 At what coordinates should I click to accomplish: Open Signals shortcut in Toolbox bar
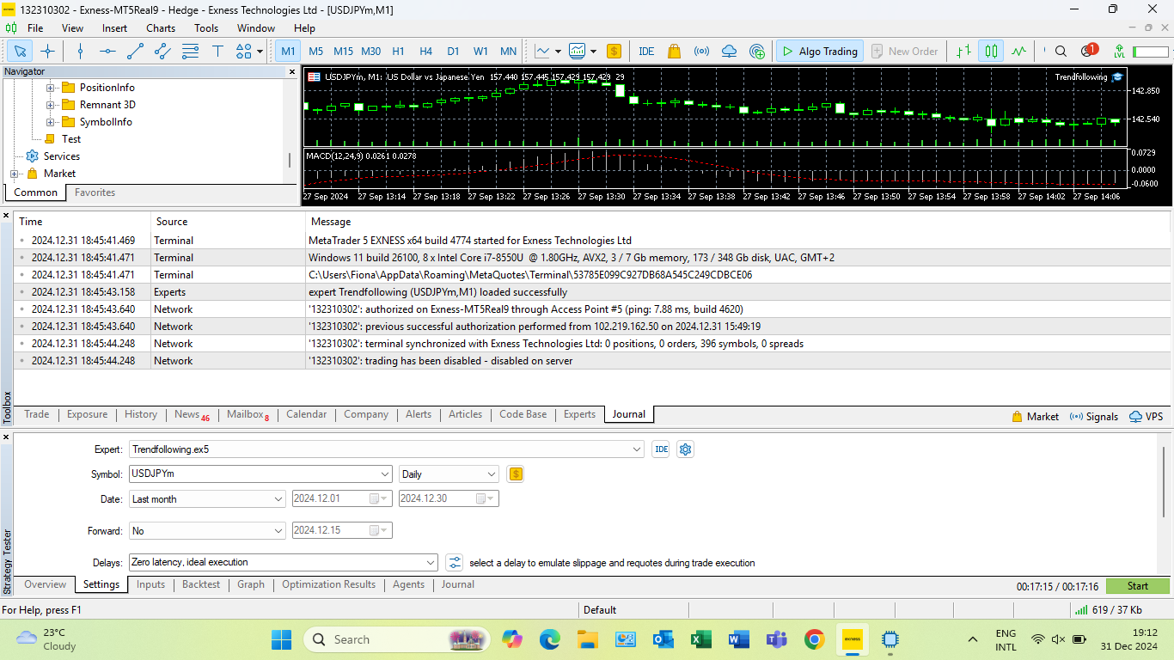point(1094,417)
